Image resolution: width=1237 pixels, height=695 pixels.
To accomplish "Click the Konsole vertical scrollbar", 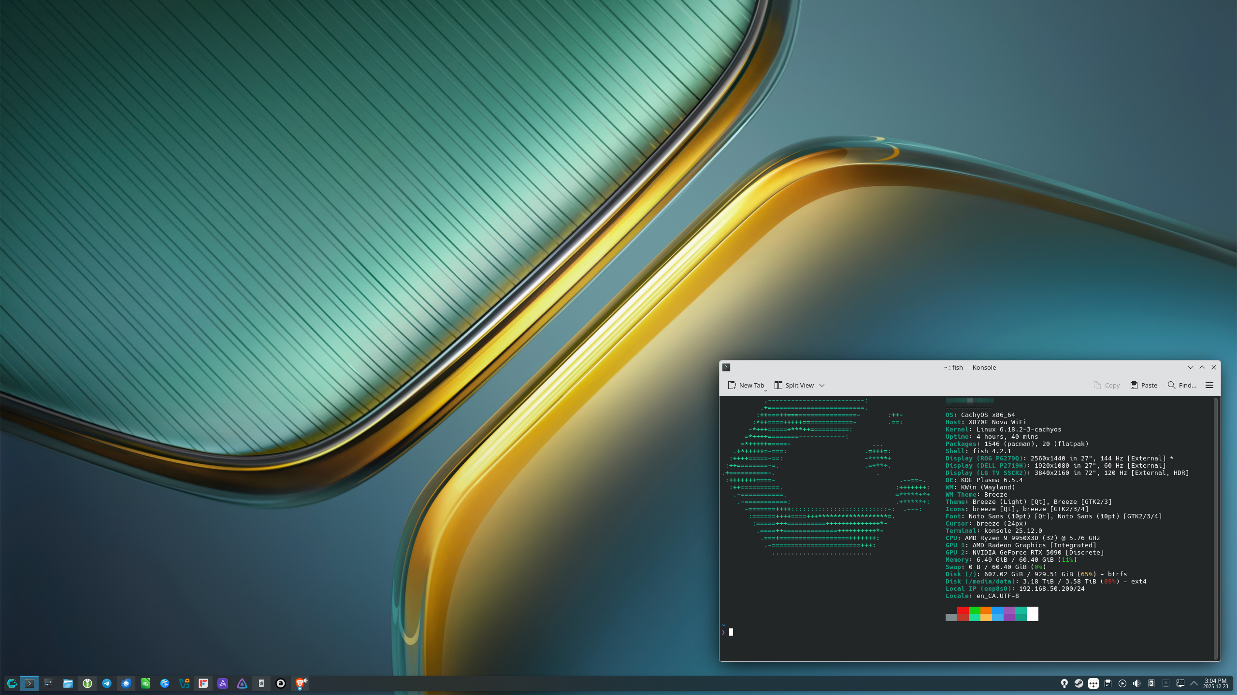I will (1216, 528).
